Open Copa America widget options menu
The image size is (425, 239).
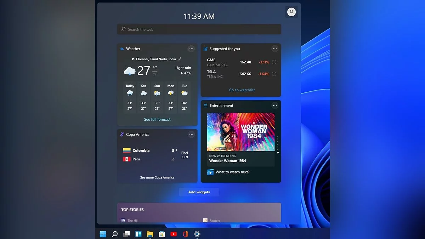[191, 135]
